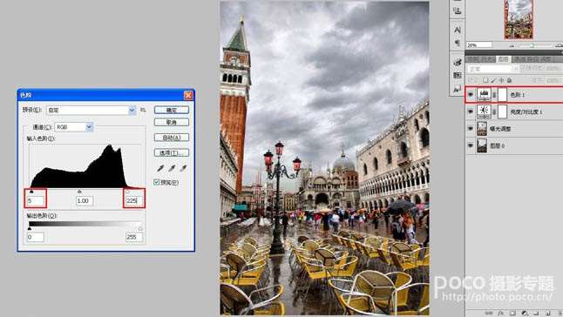This screenshot has height=317, width=563.
Task: Click the Levels 1 layer mask thumbnail
Action: point(502,95)
